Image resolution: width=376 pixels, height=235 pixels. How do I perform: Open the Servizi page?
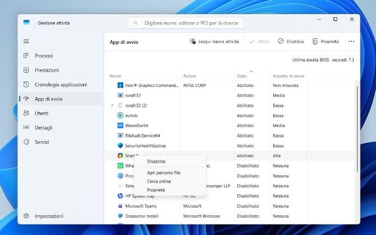[x=61, y=142]
